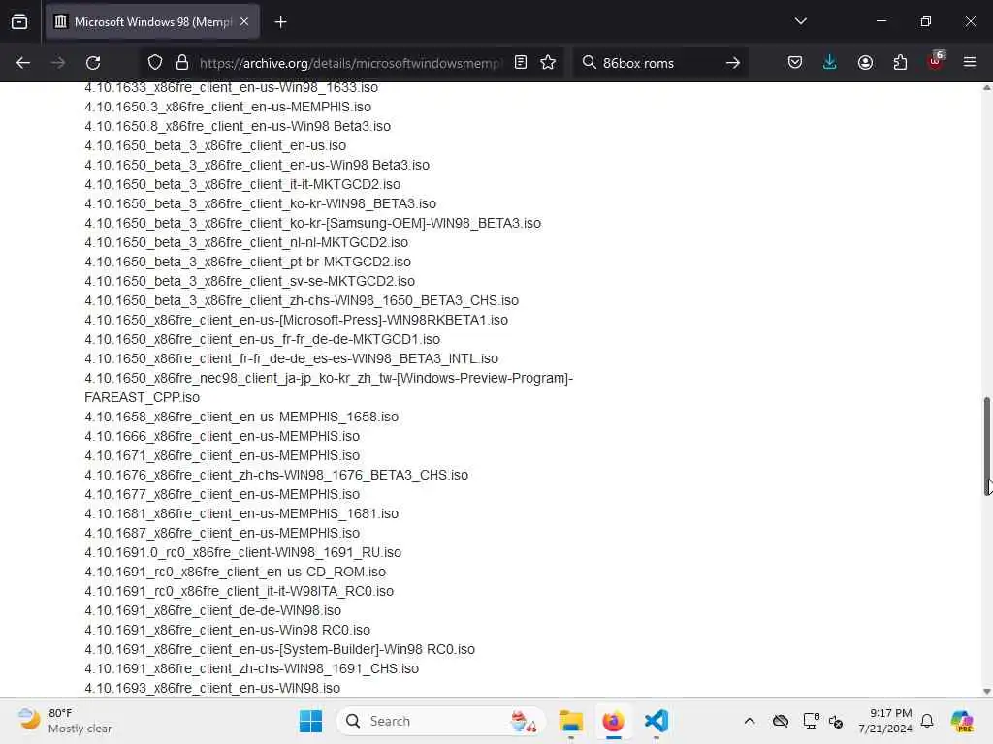Select 4.10.1650.3_x86fre_client_en-us-MEMPHIS.iso entry
Viewport: 993px width, 744px height.
point(228,107)
